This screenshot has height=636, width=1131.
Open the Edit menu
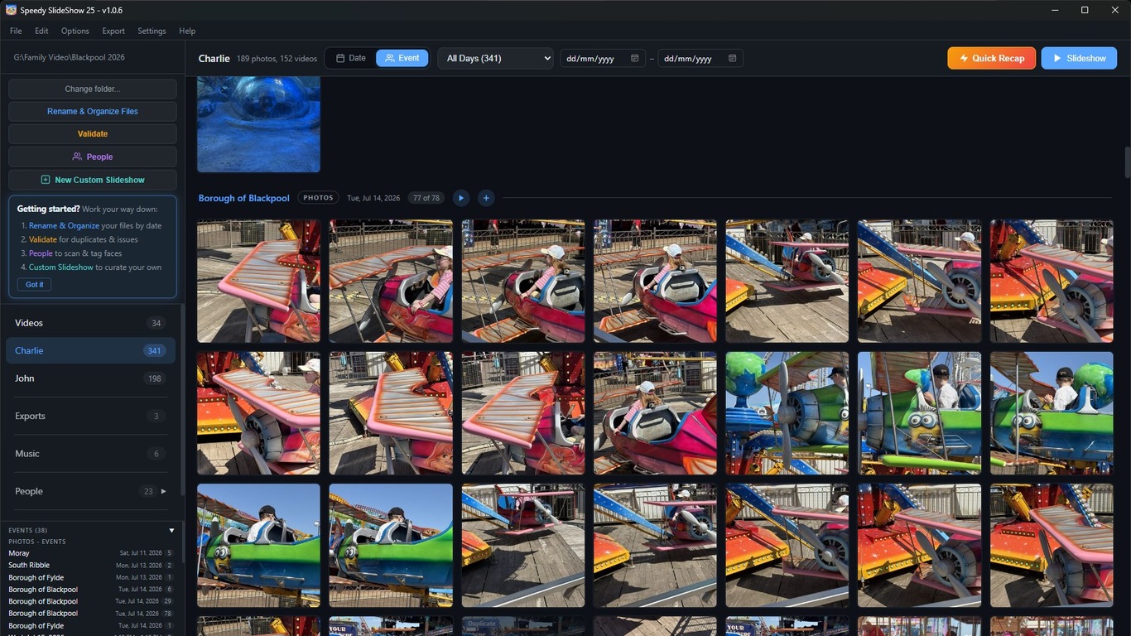tap(41, 31)
